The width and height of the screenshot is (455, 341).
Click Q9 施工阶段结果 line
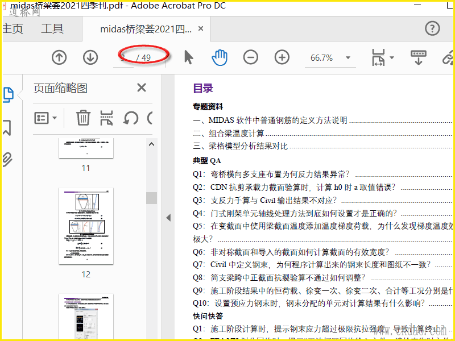coord(322,290)
